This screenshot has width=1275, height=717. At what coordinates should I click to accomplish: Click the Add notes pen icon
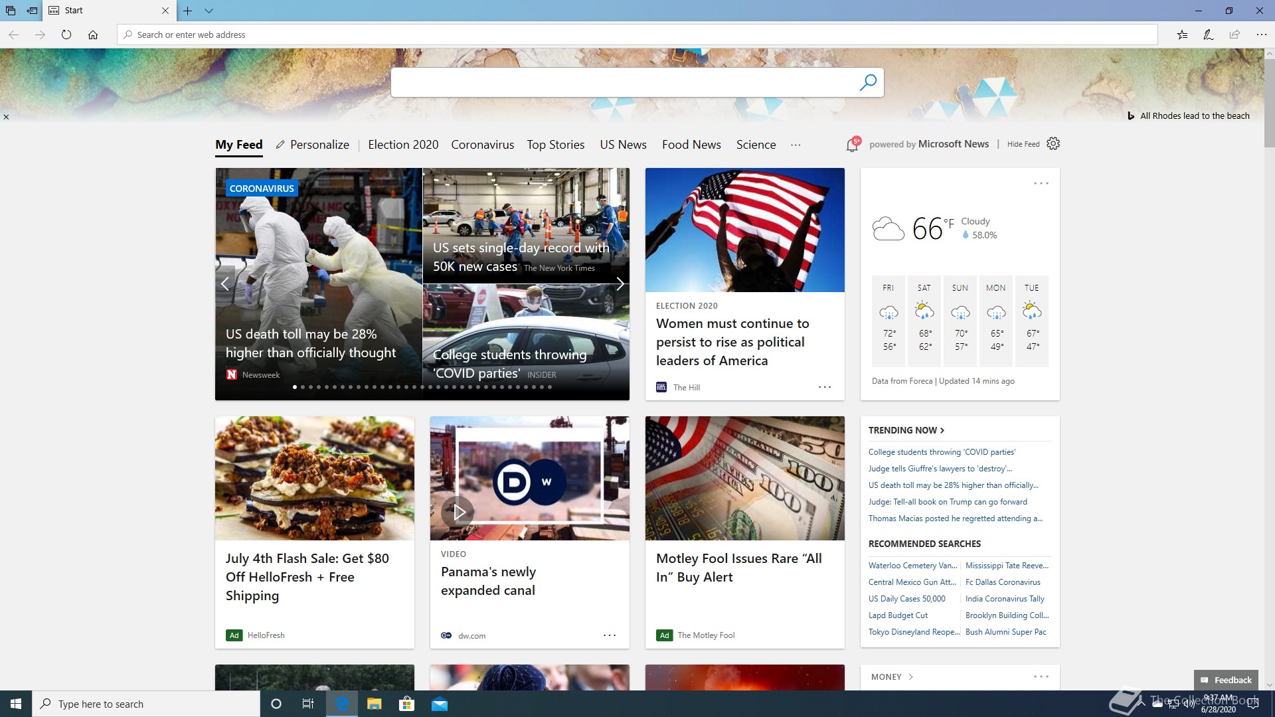(x=1209, y=35)
